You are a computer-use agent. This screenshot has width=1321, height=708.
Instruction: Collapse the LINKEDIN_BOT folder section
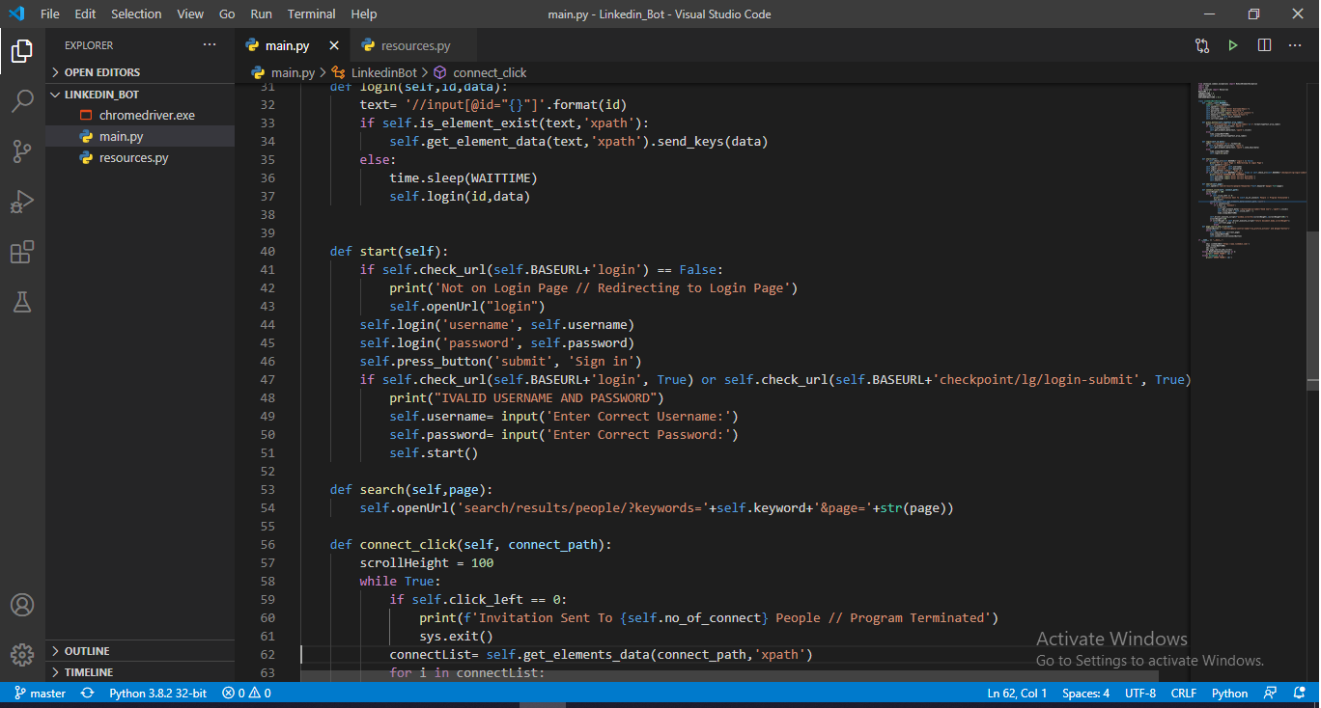[x=140, y=95]
